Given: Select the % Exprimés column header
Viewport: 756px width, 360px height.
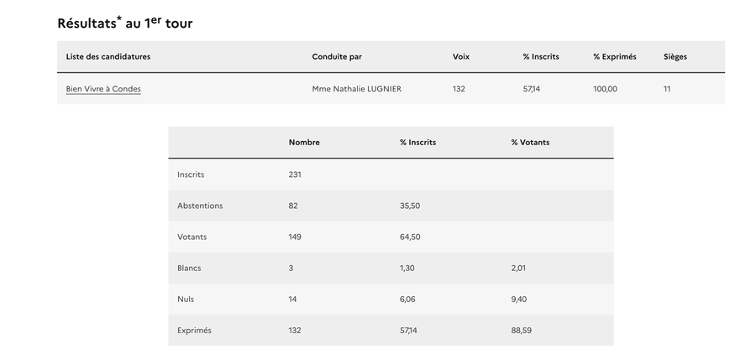Looking at the screenshot, I should tap(614, 57).
